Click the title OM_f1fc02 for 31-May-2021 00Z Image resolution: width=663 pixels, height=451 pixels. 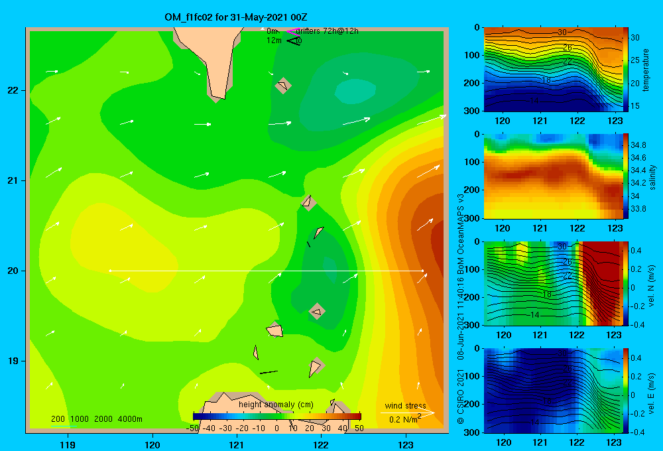click(235, 17)
